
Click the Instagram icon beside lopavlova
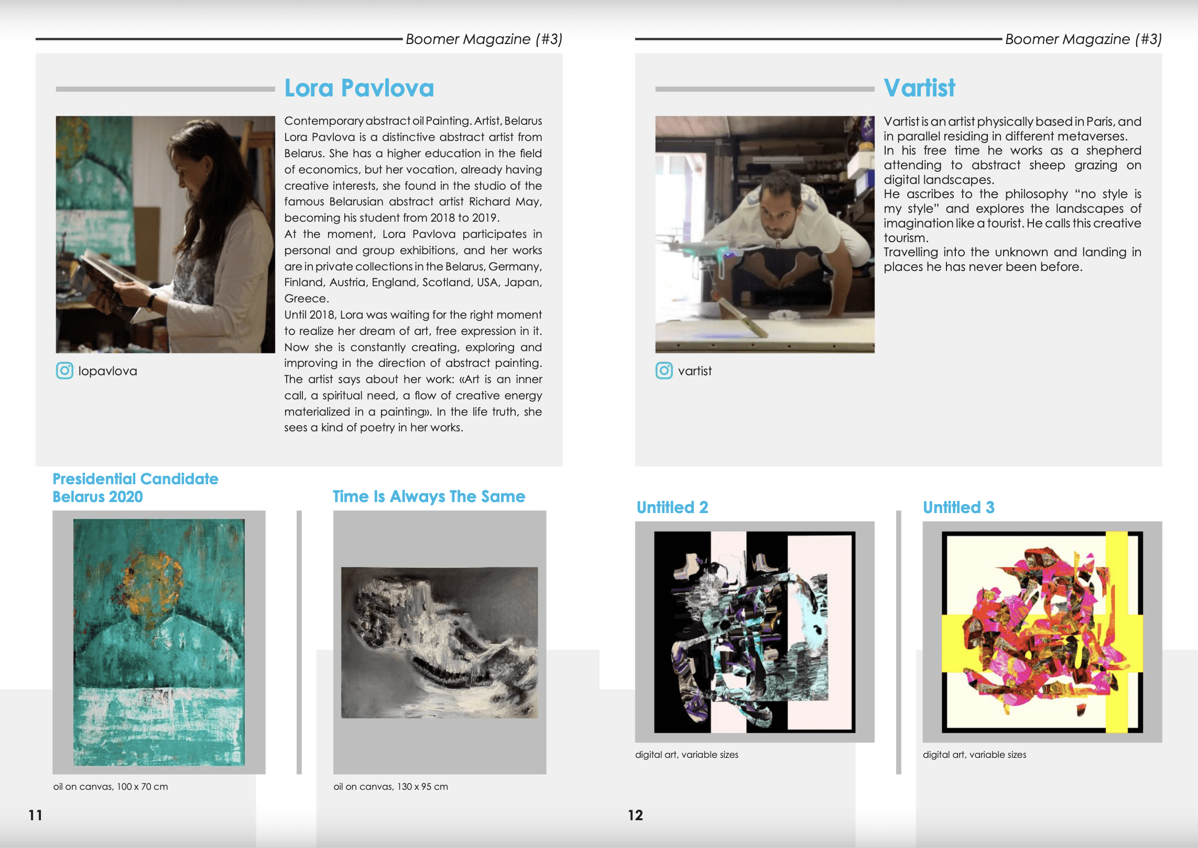coord(64,371)
